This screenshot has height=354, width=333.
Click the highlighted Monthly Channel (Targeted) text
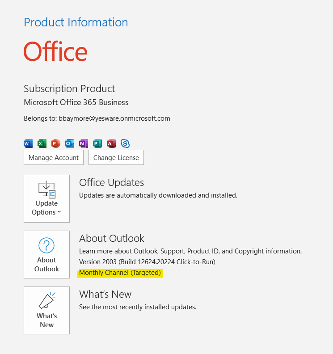click(x=120, y=273)
